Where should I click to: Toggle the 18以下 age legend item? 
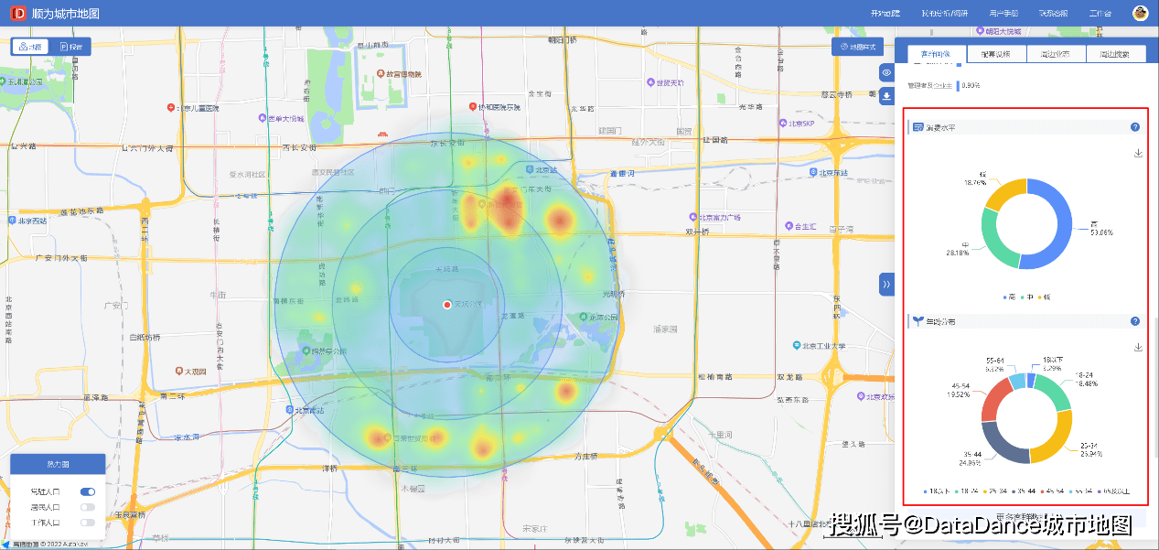tap(937, 491)
